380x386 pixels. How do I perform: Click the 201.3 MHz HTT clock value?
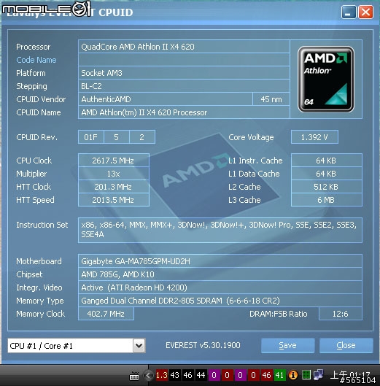pos(114,187)
